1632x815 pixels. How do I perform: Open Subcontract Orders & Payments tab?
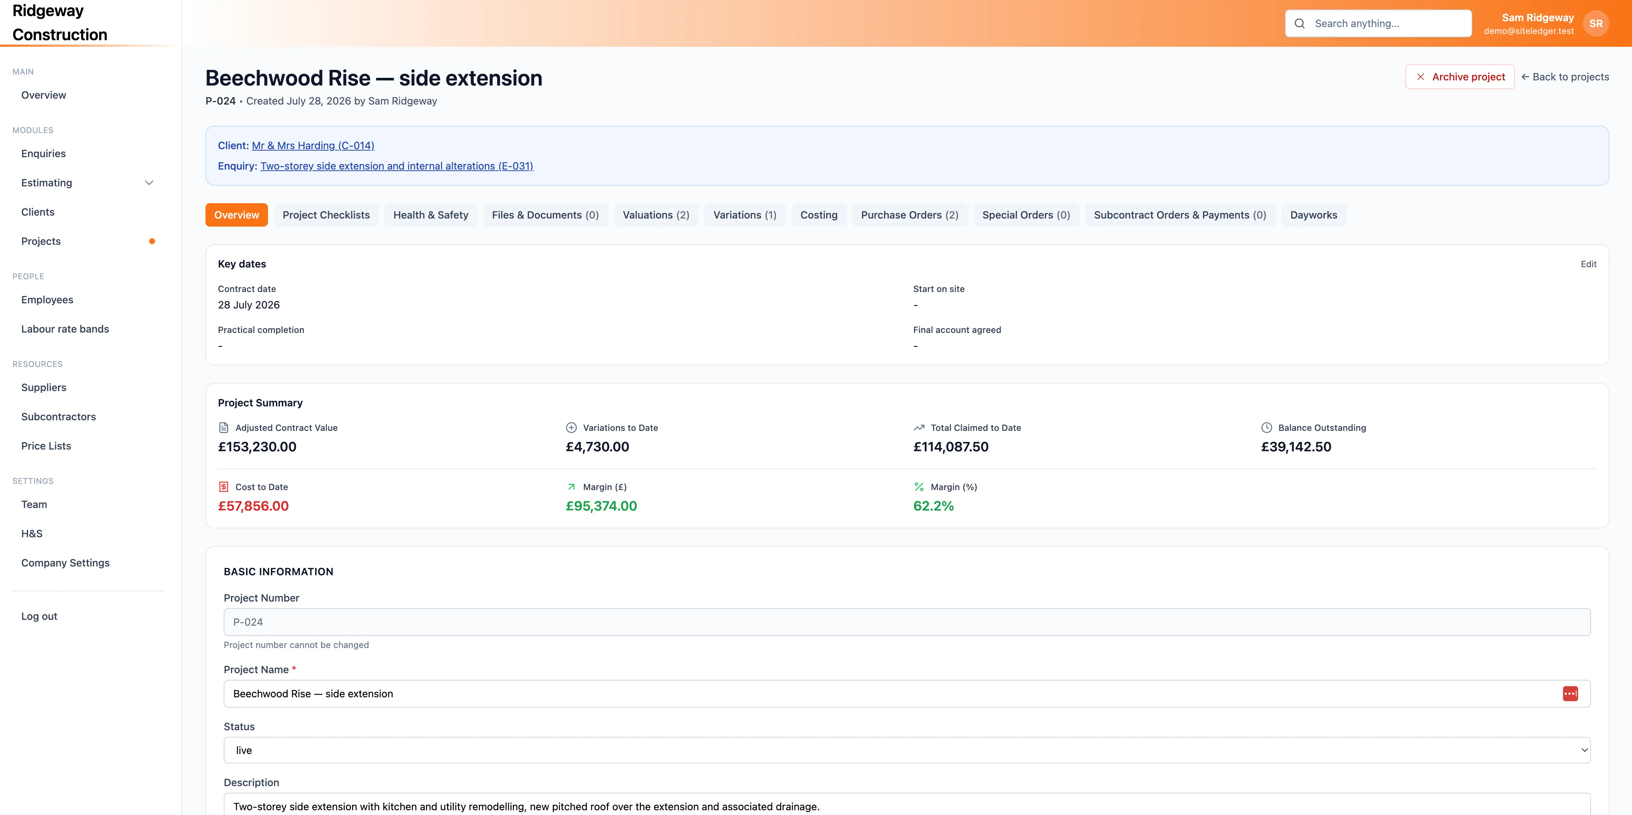pyautogui.click(x=1180, y=215)
